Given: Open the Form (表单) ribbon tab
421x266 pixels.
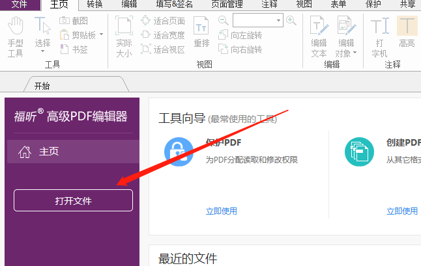Looking at the screenshot, I should [x=338, y=5].
